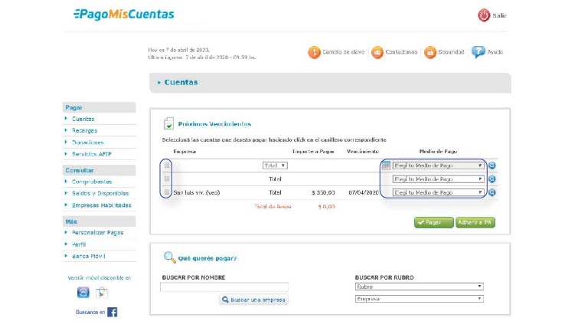Open the App Store icon

coord(83,292)
